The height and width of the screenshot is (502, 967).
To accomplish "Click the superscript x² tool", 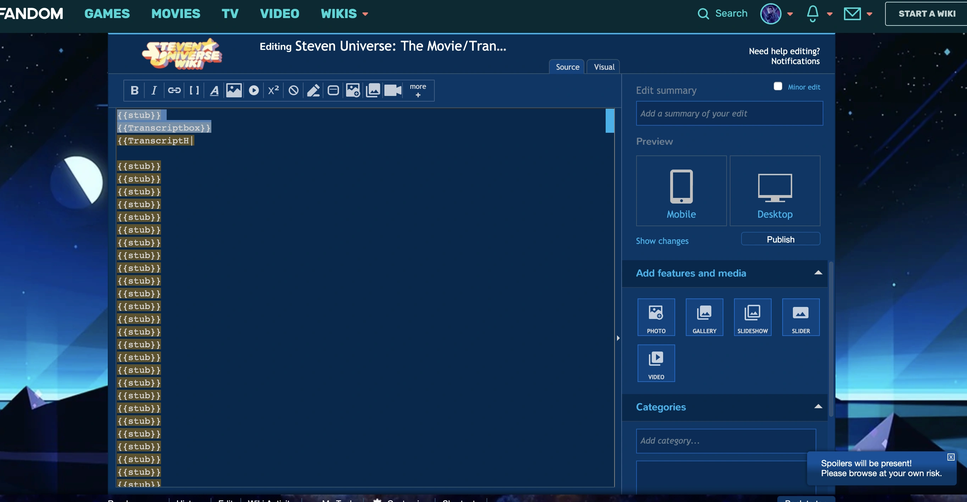I will point(273,90).
